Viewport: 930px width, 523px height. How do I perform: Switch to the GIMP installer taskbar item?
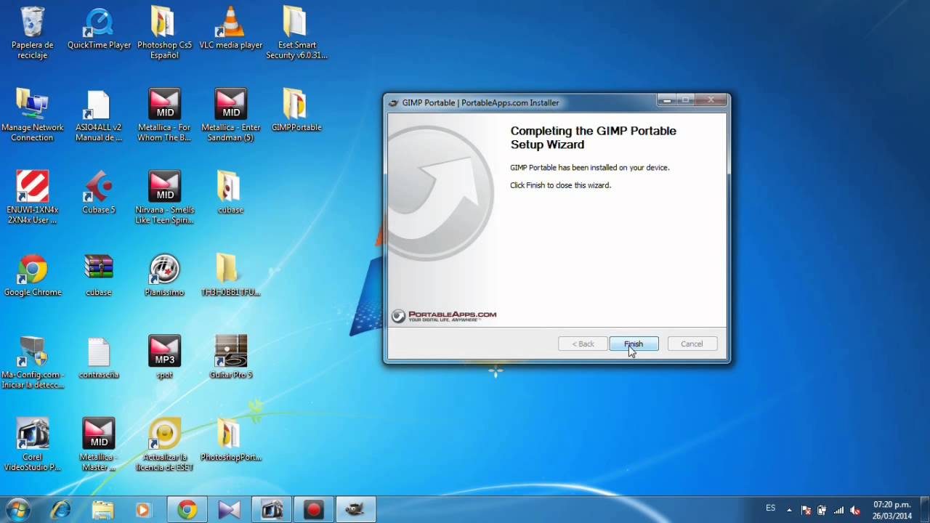[356, 510]
